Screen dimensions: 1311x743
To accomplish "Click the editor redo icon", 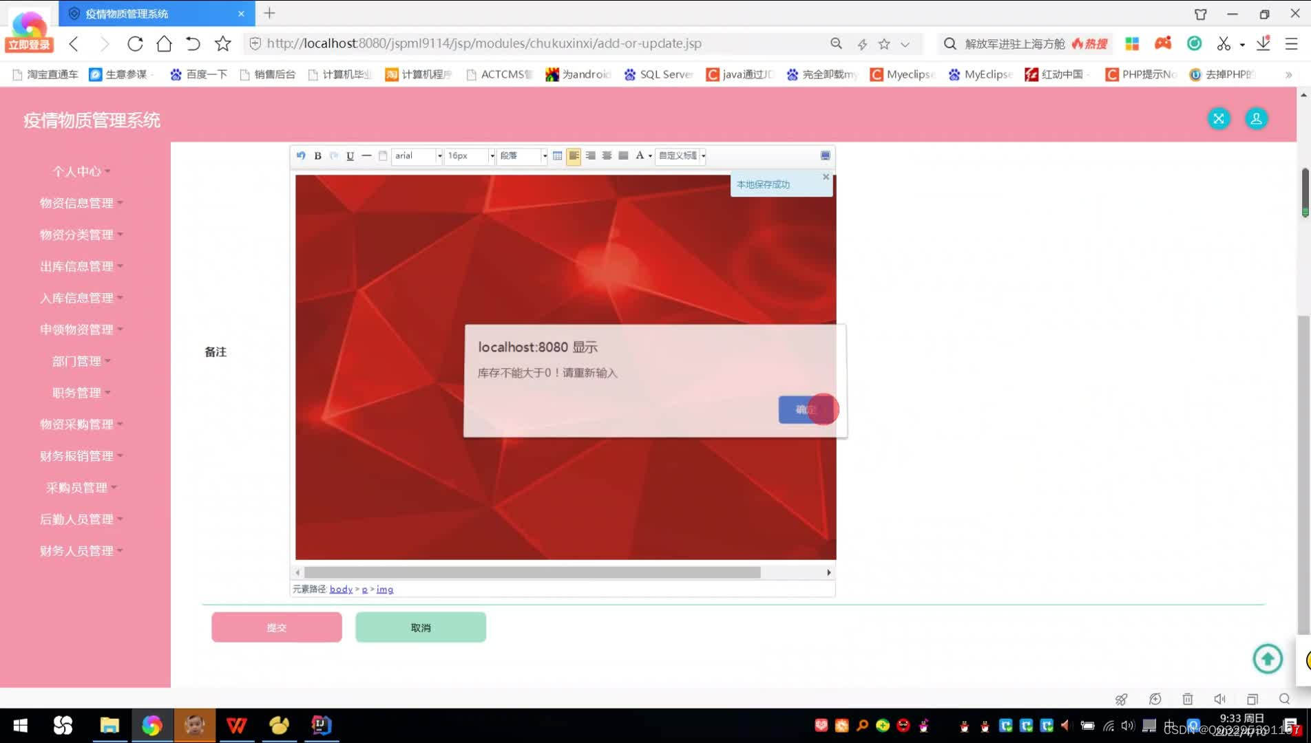I will click(x=334, y=155).
